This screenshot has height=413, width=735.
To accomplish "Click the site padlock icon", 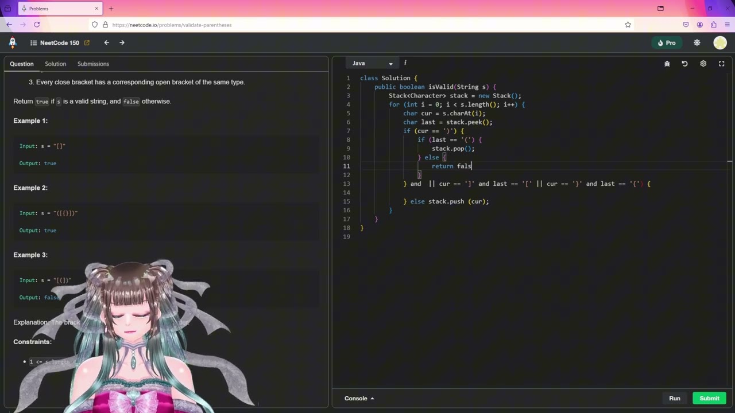I will click(105, 25).
